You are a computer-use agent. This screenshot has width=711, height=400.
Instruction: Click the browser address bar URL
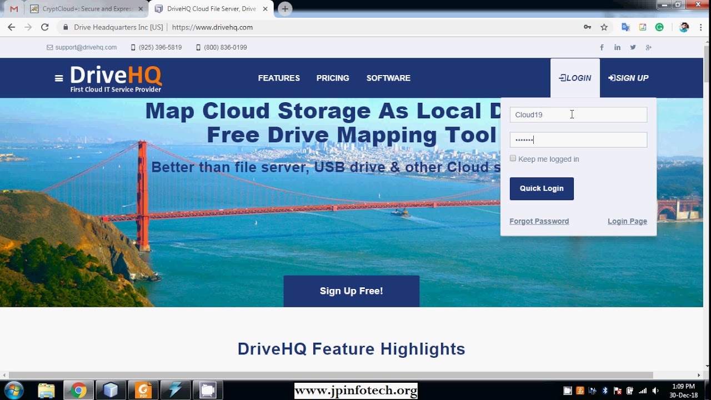tap(212, 27)
